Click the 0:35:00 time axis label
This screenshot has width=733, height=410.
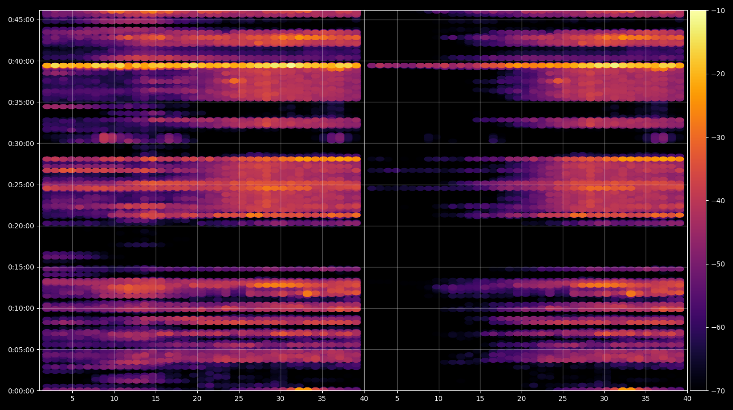tap(21, 102)
